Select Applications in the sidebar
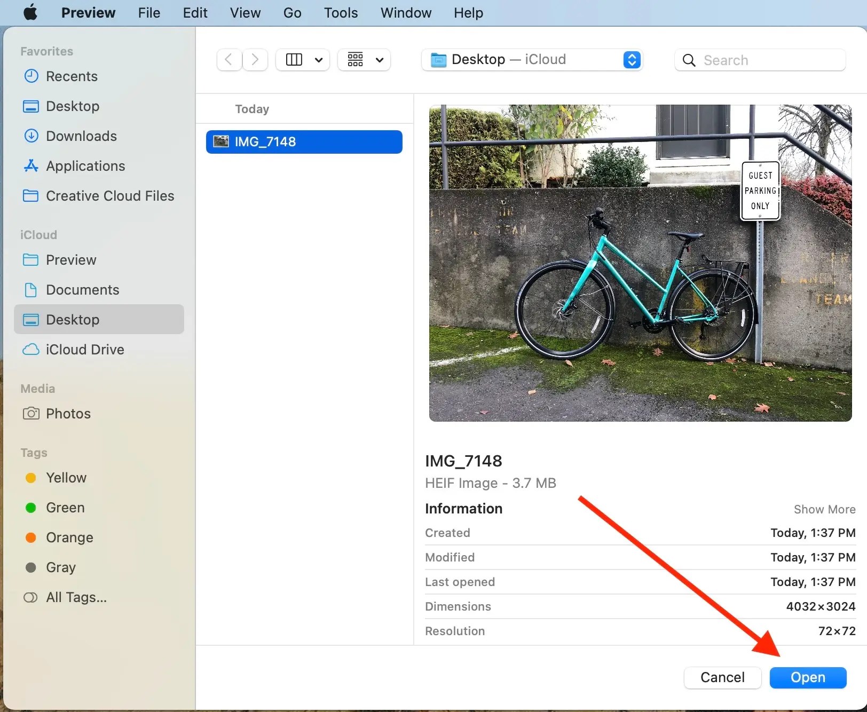The width and height of the screenshot is (867, 712). [99, 166]
